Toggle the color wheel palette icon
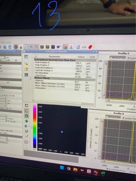This screenshot has width=136, height=181. click(26, 116)
